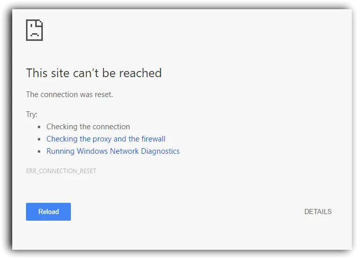
Task: Click the word Diagnostics in the link
Action: 160,151
